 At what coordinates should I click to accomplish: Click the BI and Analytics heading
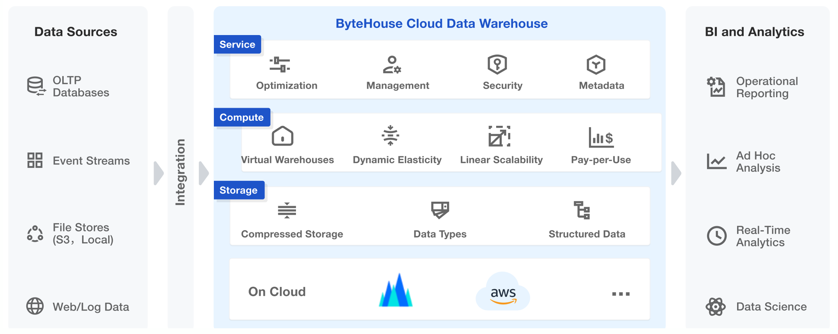pyautogui.click(x=754, y=32)
